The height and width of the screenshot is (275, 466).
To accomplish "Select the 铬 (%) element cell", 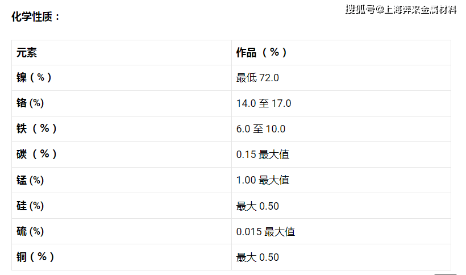I will pyautogui.click(x=122, y=103).
